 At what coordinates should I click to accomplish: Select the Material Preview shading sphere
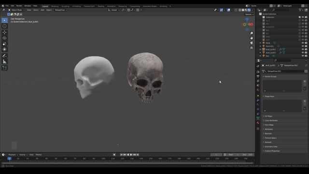(246, 10)
